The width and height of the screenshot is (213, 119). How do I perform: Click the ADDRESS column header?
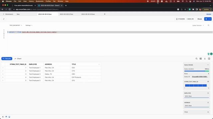(48, 64)
